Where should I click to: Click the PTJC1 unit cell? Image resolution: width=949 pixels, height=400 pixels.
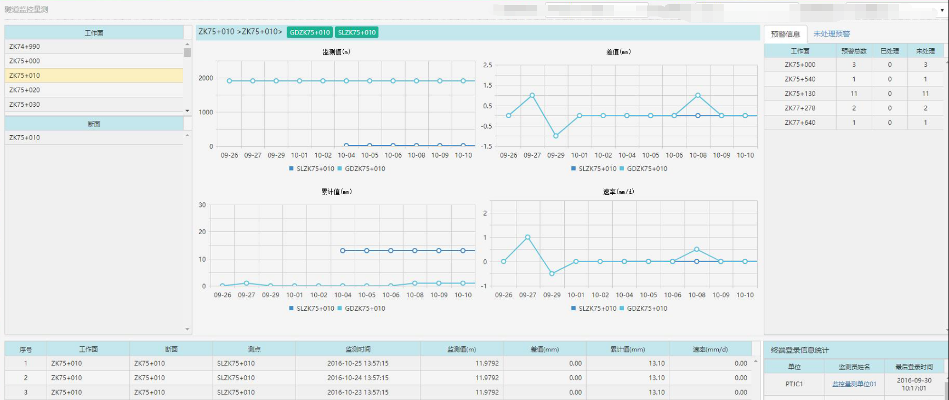794,384
